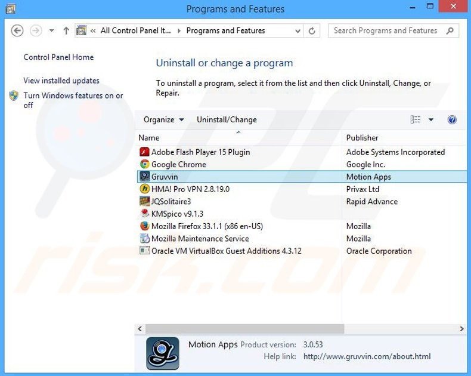The image size is (471, 376).
Task: Select the Google Chrome entry
Action: 178,165
